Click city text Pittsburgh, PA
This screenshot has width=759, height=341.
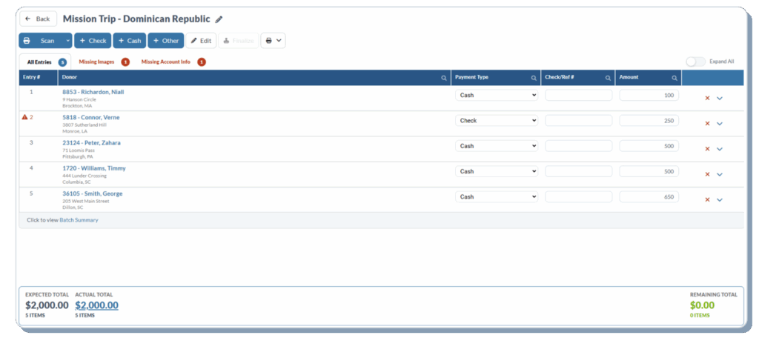77,157
